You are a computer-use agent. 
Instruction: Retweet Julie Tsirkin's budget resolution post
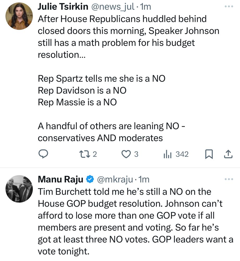point(86,154)
